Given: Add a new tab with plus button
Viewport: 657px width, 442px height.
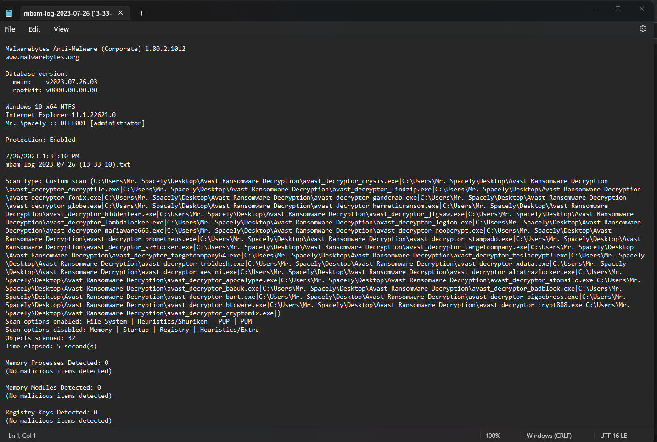Looking at the screenshot, I should coord(141,13).
